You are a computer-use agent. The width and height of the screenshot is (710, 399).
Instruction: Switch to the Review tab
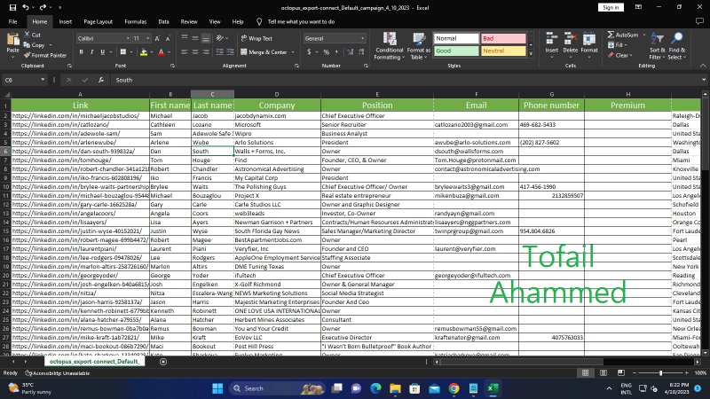coord(189,21)
